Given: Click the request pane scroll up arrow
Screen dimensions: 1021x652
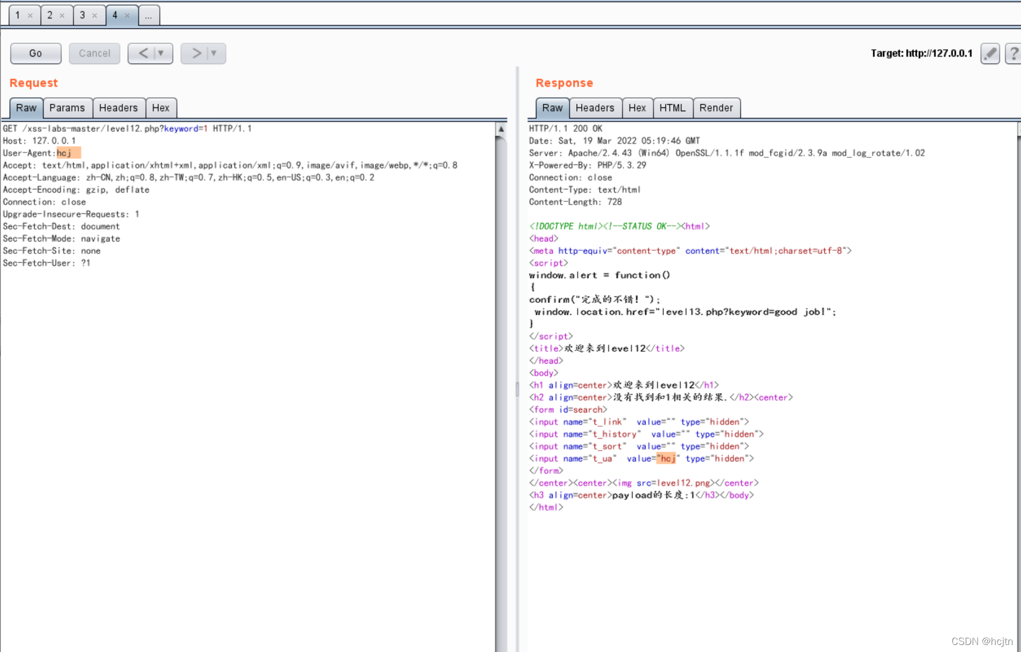Looking at the screenshot, I should click(x=501, y=129).
